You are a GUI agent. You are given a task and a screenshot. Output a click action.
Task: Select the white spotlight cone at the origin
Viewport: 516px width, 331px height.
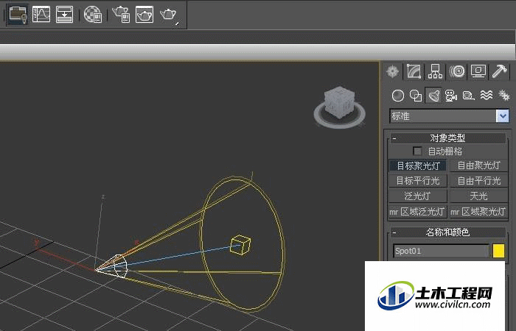[119, 266]
